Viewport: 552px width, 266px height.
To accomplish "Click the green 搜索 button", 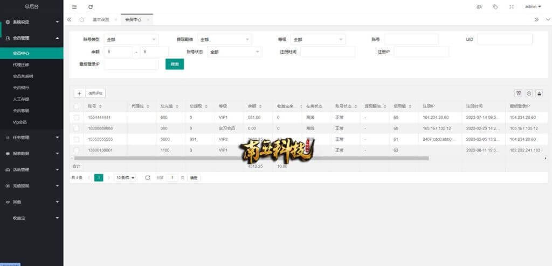I will (174, 64).
